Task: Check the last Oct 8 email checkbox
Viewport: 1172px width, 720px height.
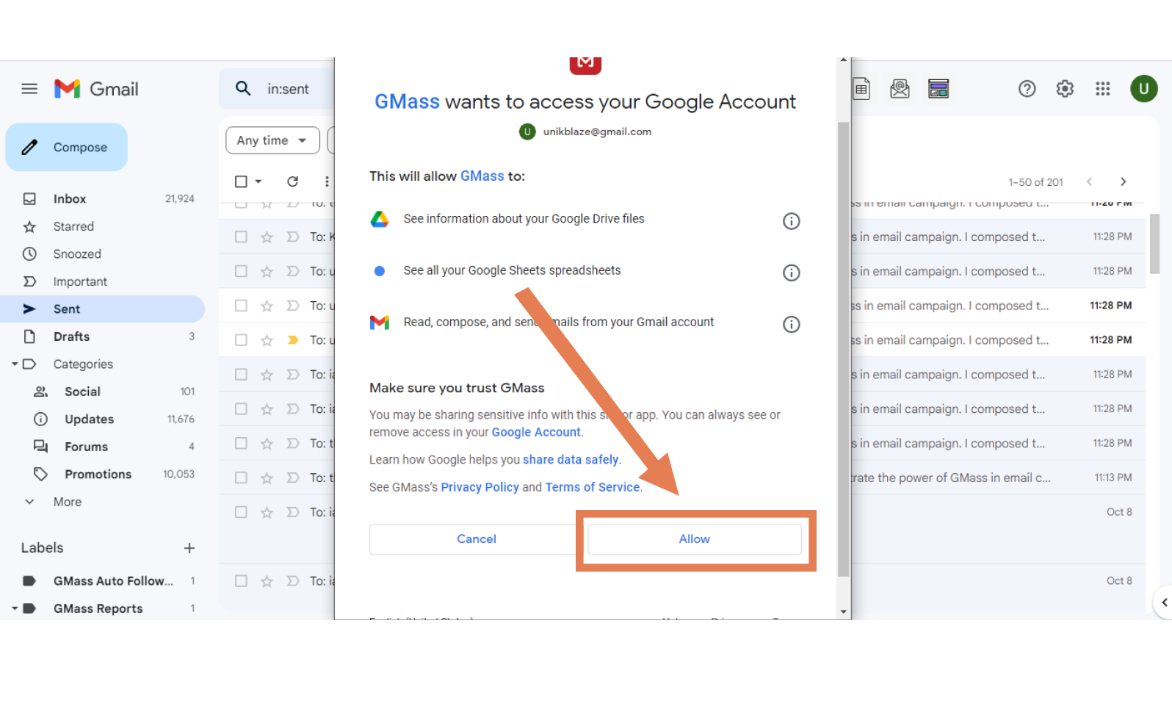Action: pos(241,581)
